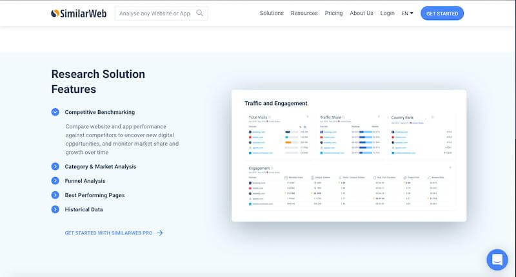Click the arrow next to Get Started With SimilarWeb Pro
Image resolution: width=516 pixels, height=277 pixels.
tap(160, 233)
